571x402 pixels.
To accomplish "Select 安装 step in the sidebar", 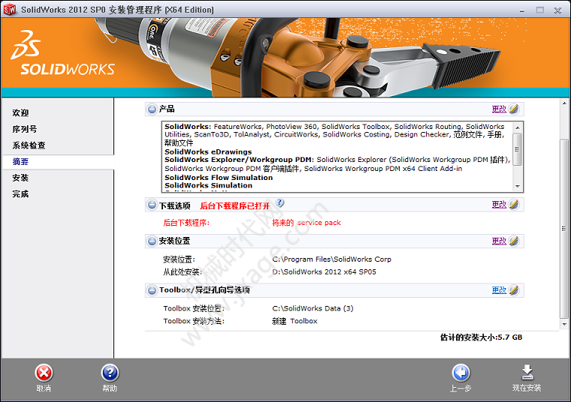I will [20, 178].
